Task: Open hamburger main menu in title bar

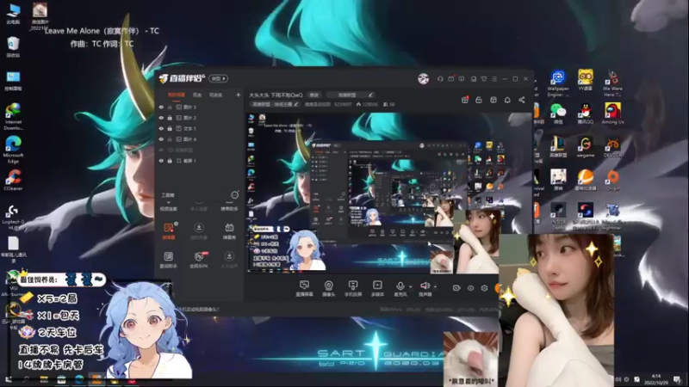Action: coord(494,79)
